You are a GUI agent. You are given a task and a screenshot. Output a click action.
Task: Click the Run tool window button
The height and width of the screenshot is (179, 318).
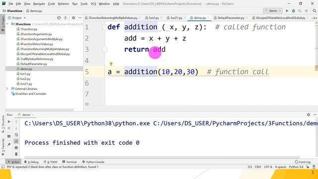coord(13,162)
